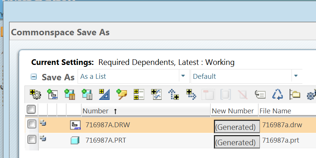Viewport: 316px width, 158px height.
Task: Click the add drawings toolbar icon
Action: point(52,94)
